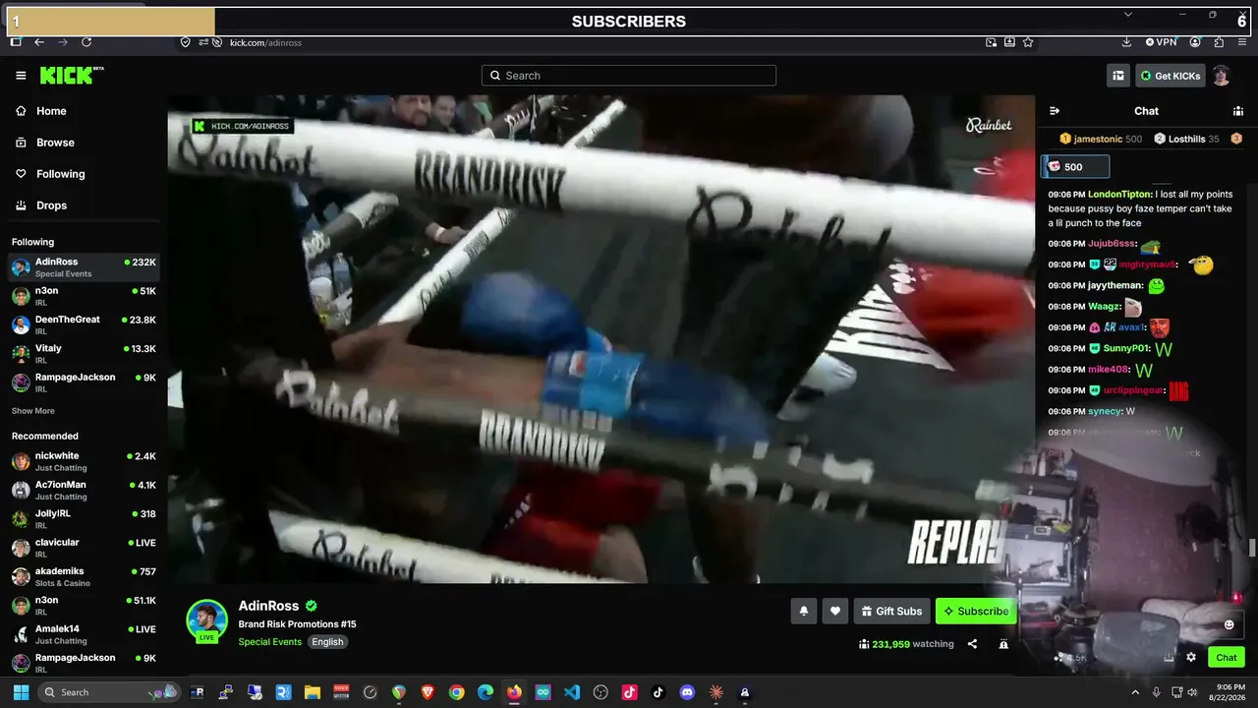Click the AdinRoss streamer avatar
The image size is (1258, 708).
click(x=206, y=619)
